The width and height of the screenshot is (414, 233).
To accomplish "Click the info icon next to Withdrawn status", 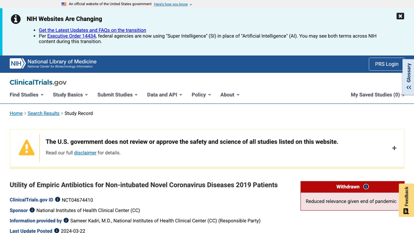I will [x=366, y=187].
